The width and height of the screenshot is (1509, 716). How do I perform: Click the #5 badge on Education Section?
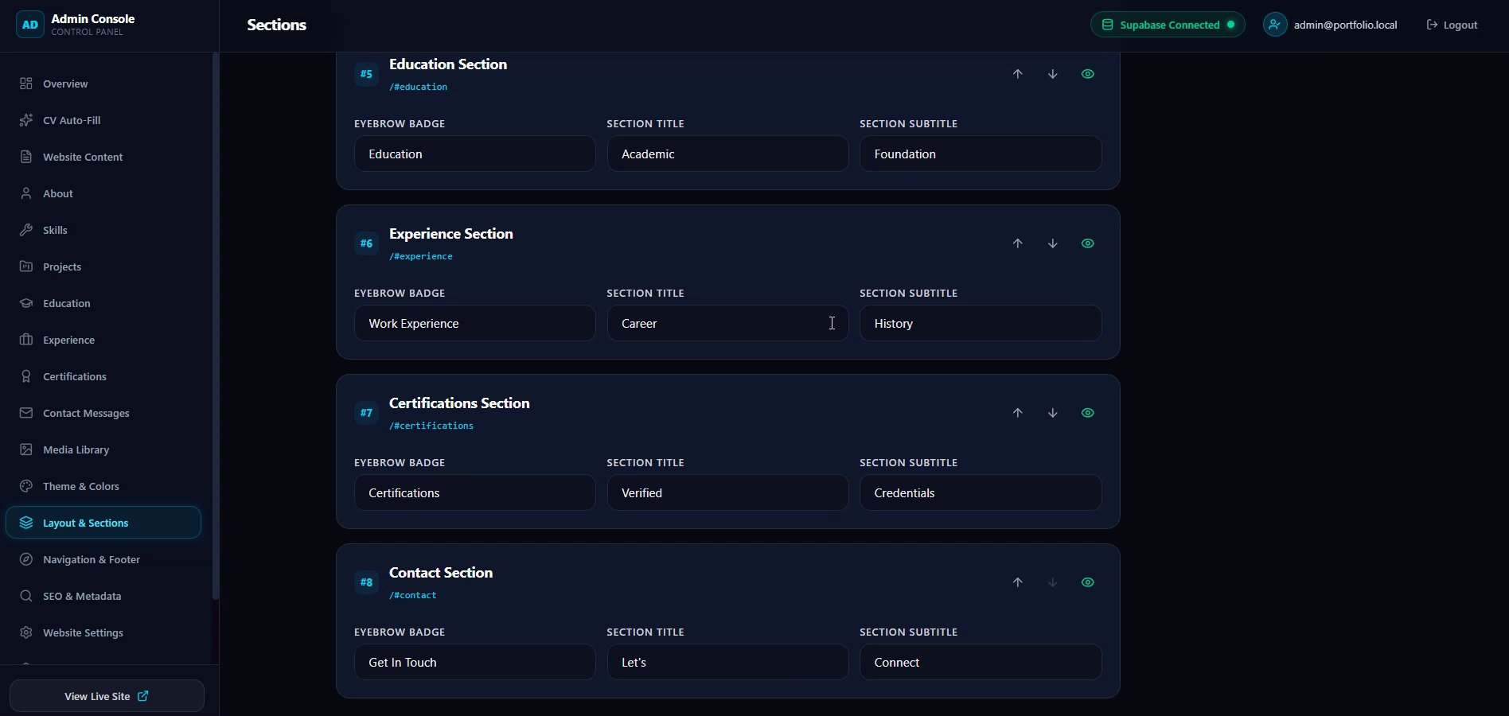(366, 74)
